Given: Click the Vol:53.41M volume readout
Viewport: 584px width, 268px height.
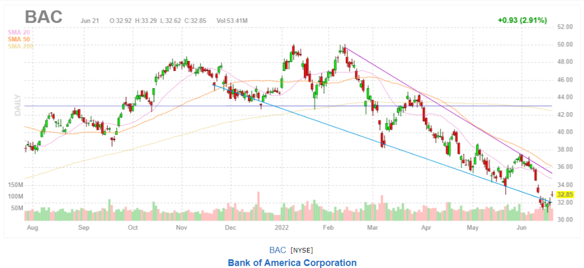Looking at the screenshot, I should [232, 21].
